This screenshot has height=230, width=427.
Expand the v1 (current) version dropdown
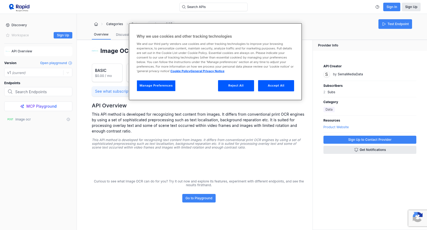tap(38, 73)
